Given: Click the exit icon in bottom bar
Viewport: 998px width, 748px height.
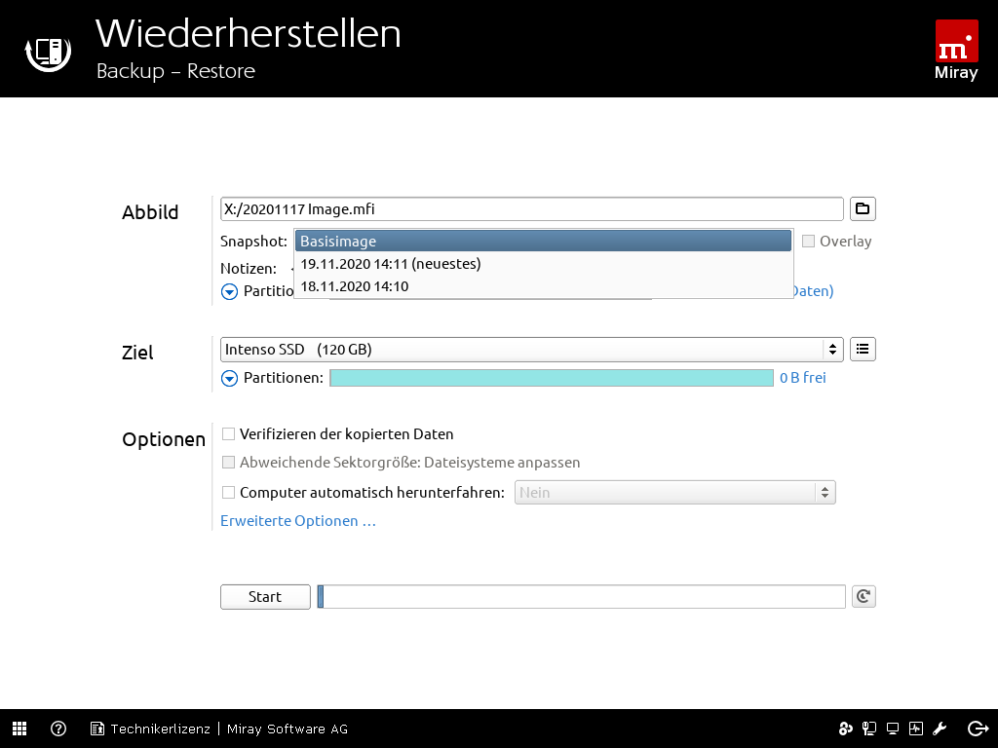Looking at the screenshot, I should click(978, 729).
